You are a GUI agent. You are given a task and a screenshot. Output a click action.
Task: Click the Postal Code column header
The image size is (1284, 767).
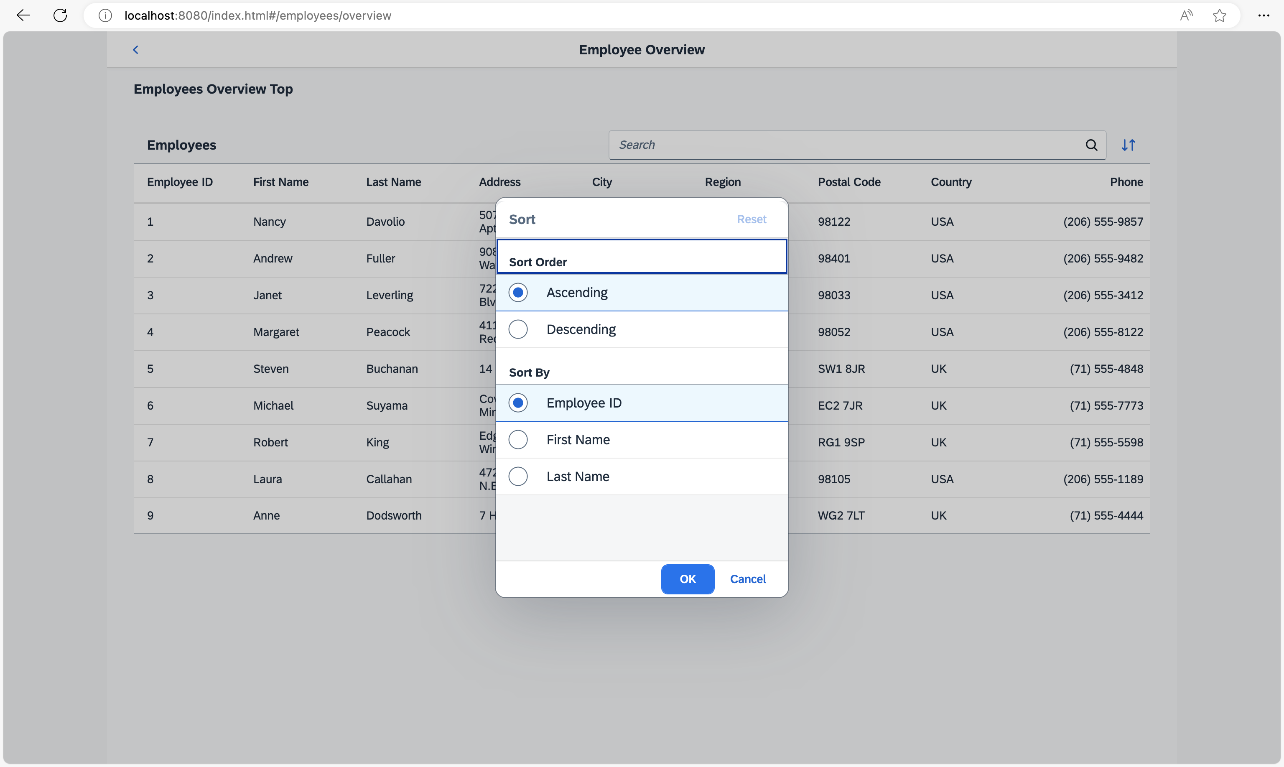click(x=849, y=182)
